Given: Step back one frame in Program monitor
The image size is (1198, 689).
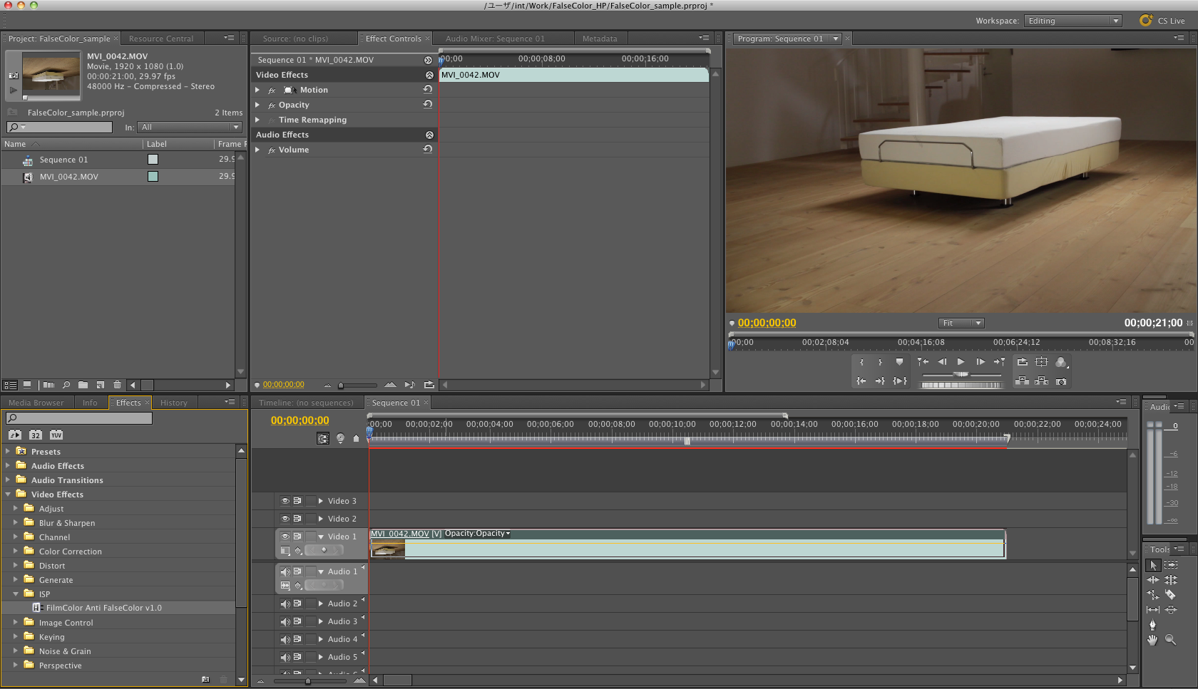Looking at the screenshot, I should coord(942,362).
